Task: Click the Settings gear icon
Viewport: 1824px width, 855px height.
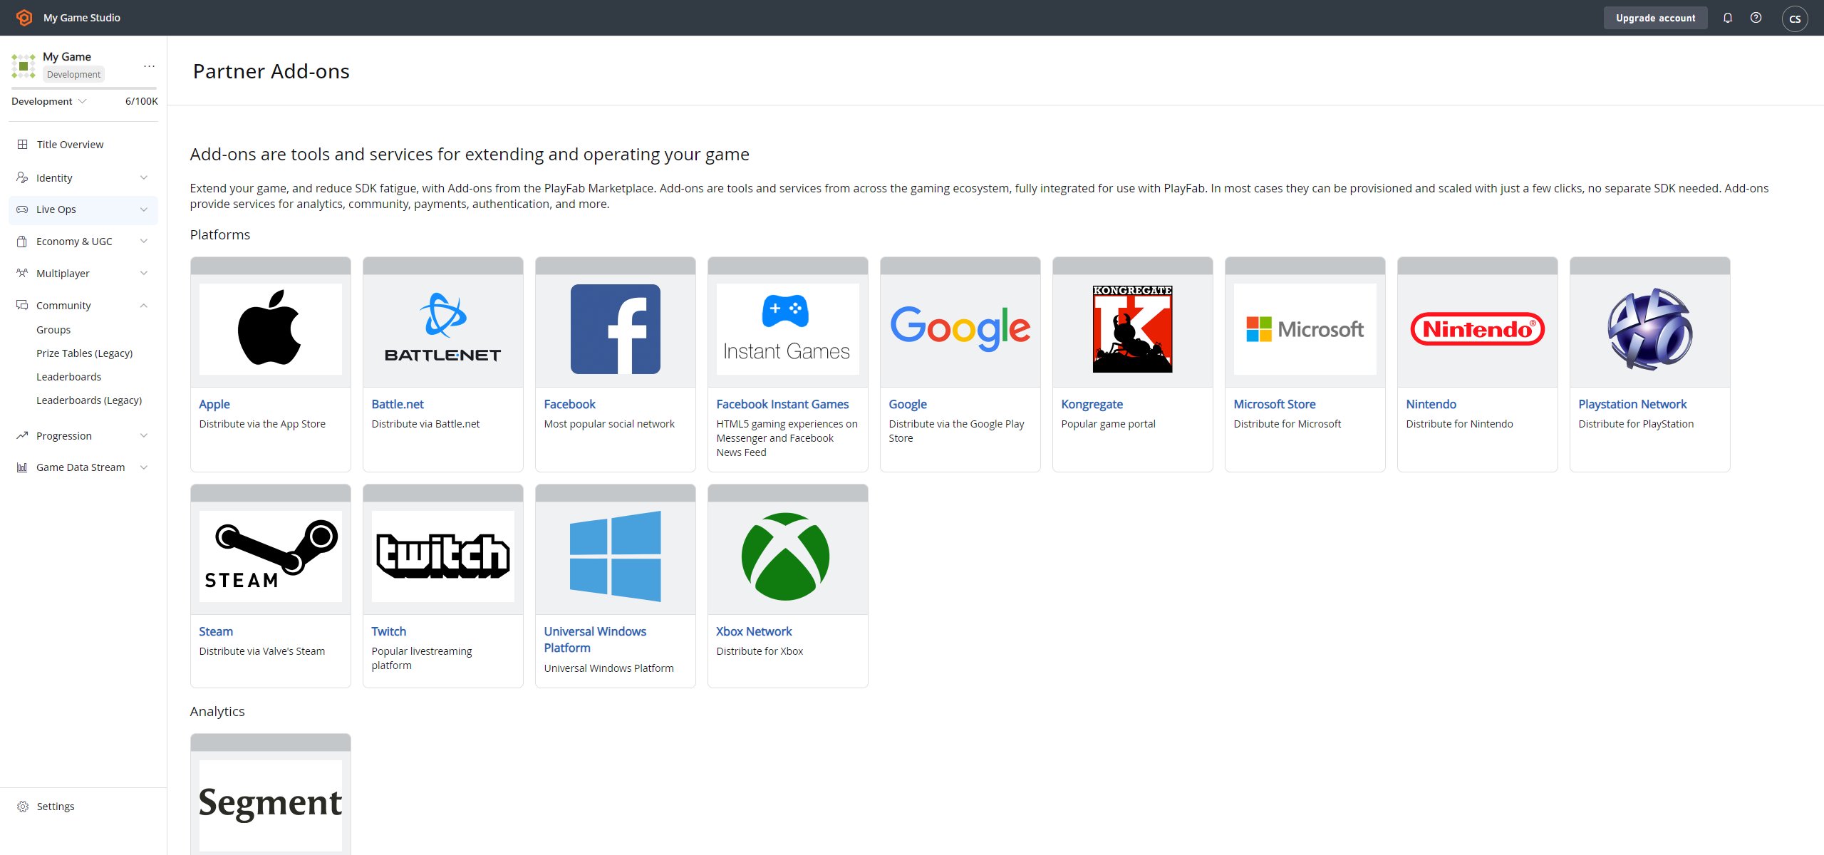Action: point(23,807)
